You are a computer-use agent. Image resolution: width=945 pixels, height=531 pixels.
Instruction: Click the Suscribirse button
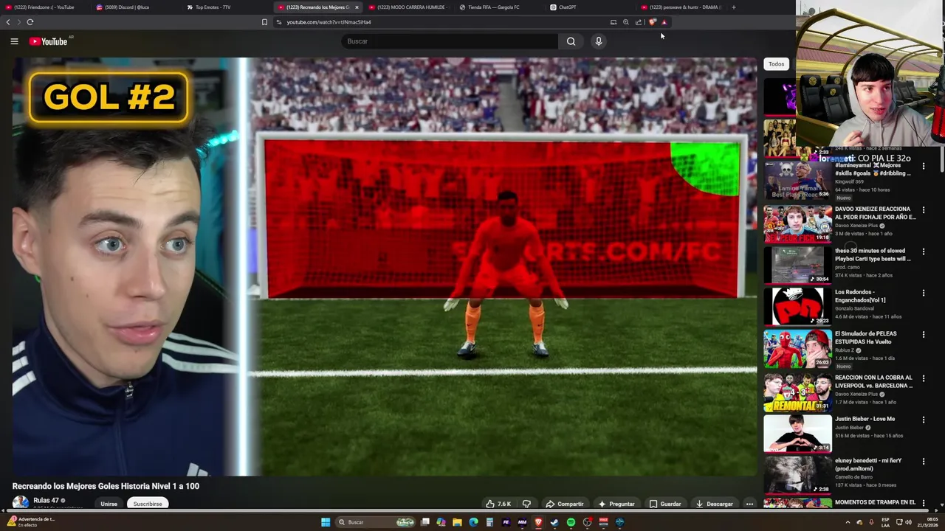pyautogui.click(x=148, y=504)
